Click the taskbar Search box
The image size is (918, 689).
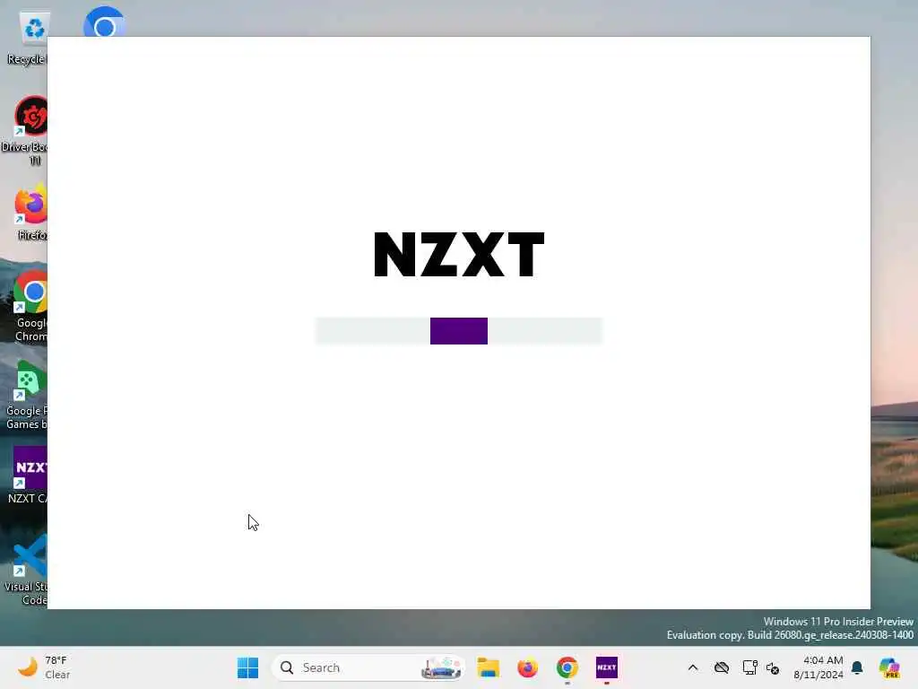(x=368, y=667)
